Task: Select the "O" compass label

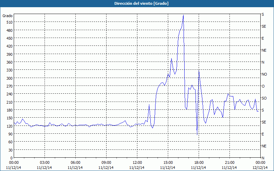Action: (263, 86)
